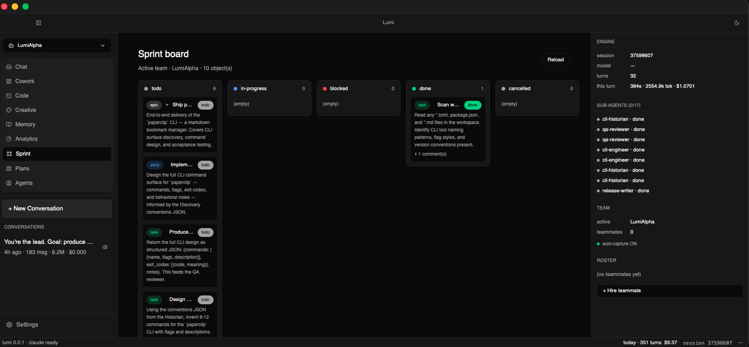This screenshot has width=749, height=347.
Task: Toggle the sidebar panel icon
Action: (39, 23)
